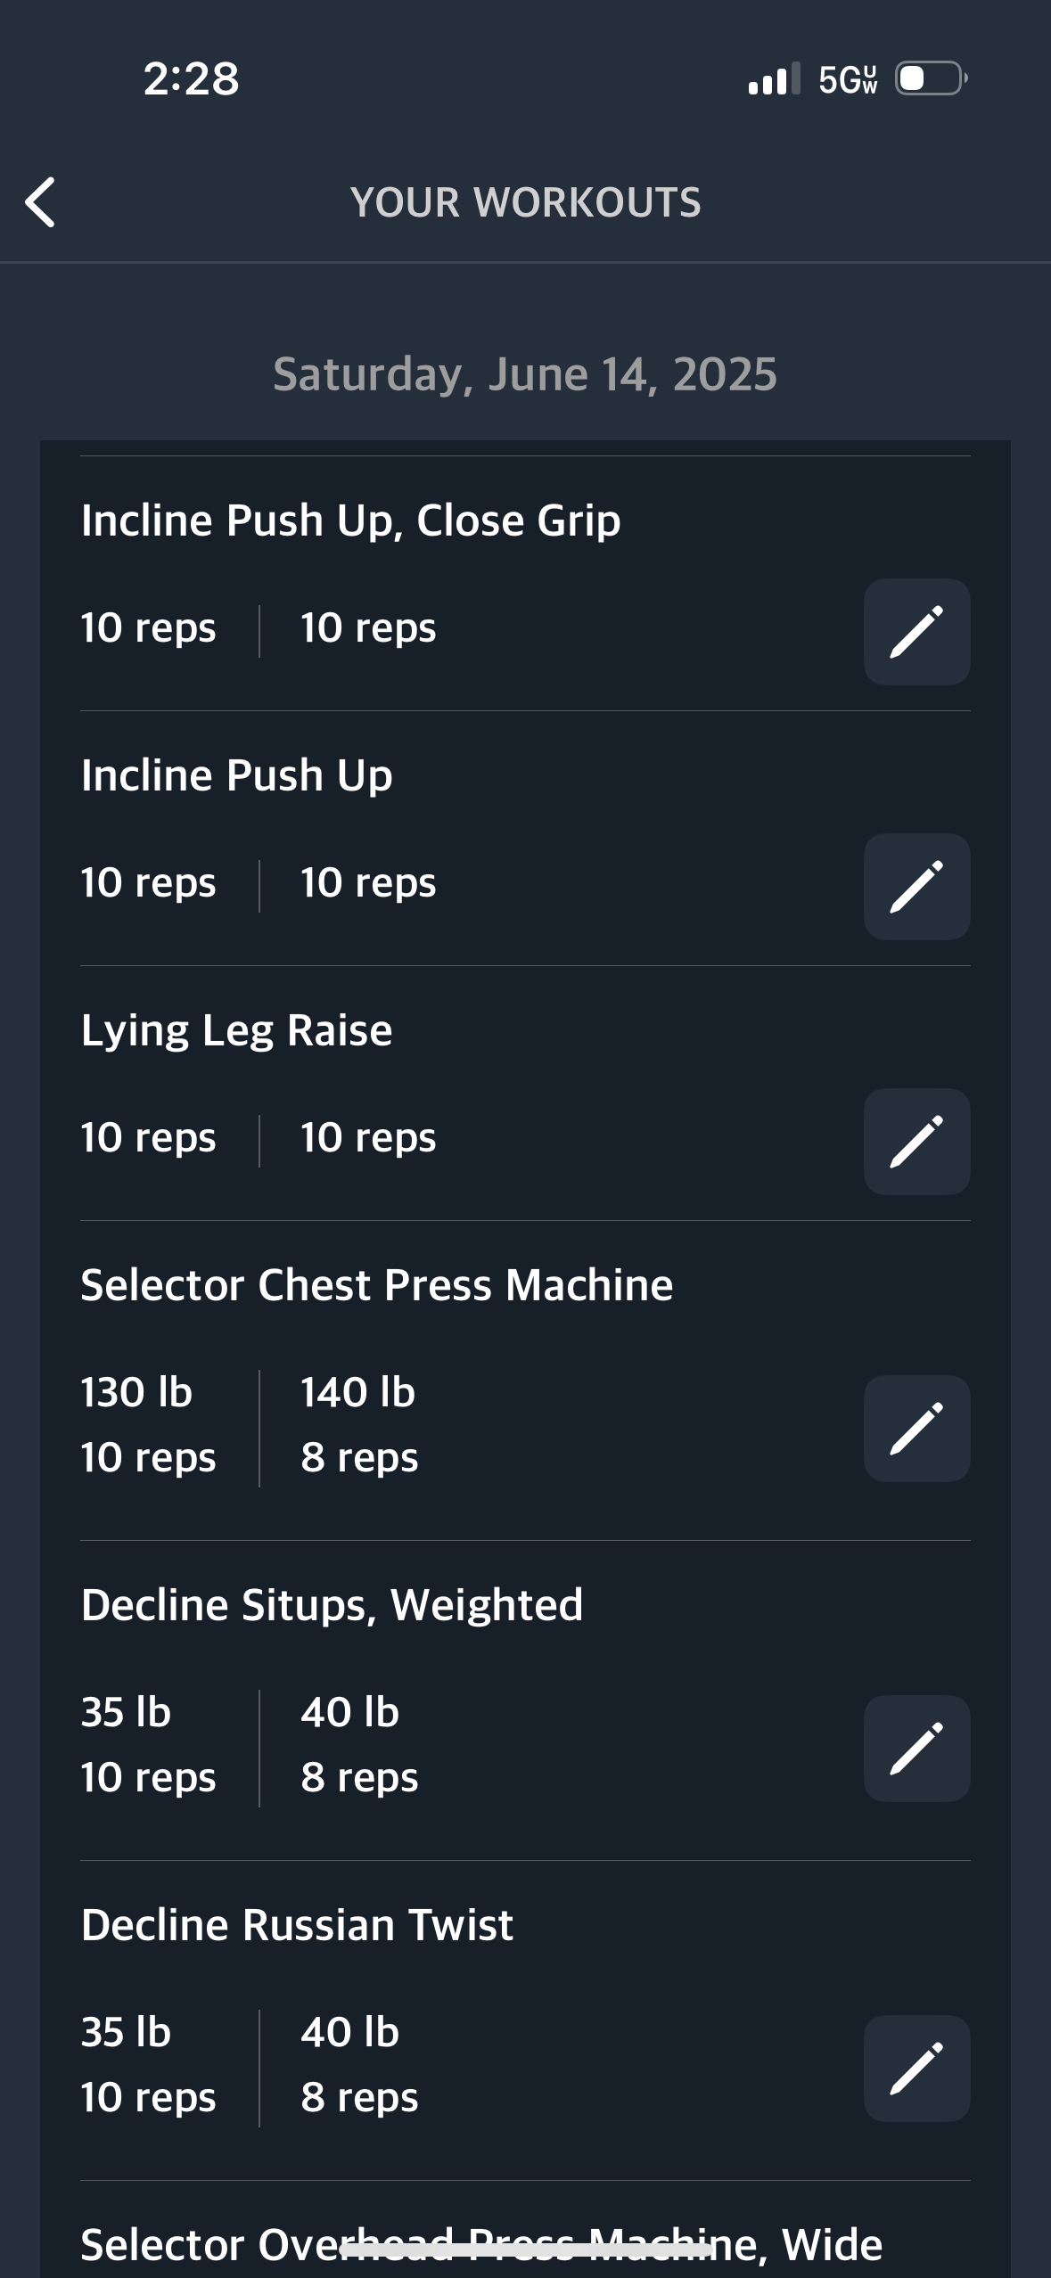Edit Incline Push Up, Close Grip sets

tap(916, 632)
